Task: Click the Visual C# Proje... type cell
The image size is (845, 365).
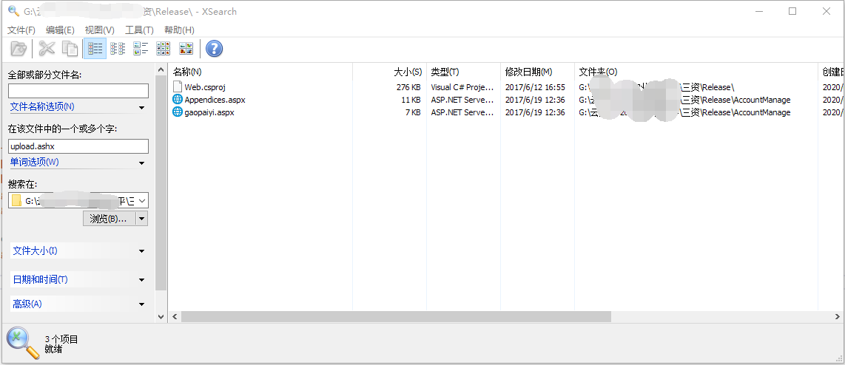Action: click(462, 86)
